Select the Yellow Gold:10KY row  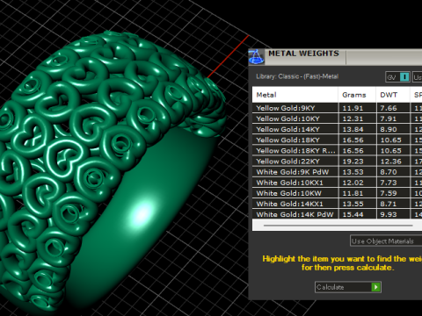pos(337,118)
